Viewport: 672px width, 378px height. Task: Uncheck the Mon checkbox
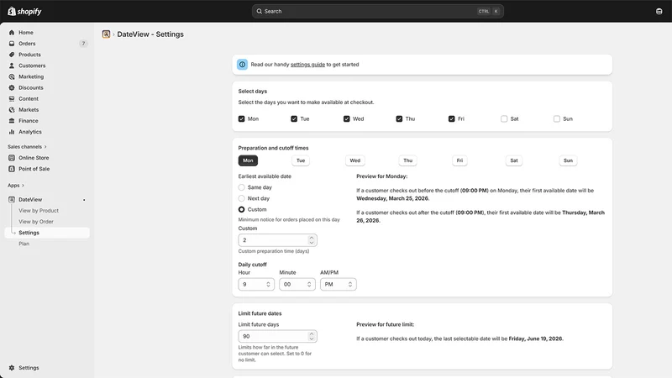pyautogui.click(x=242, y=118)
